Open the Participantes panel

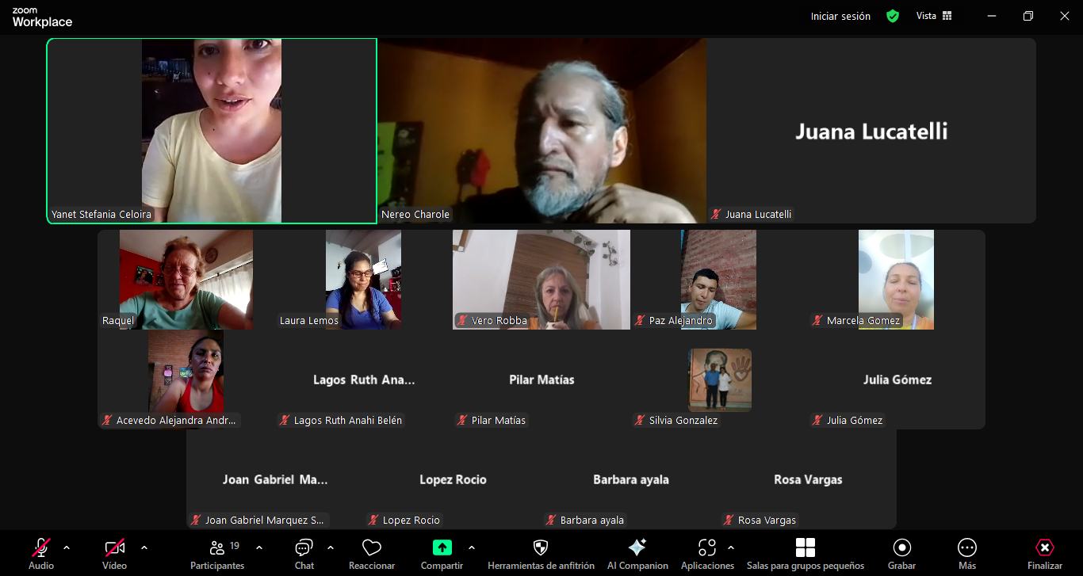coord(216,553)
